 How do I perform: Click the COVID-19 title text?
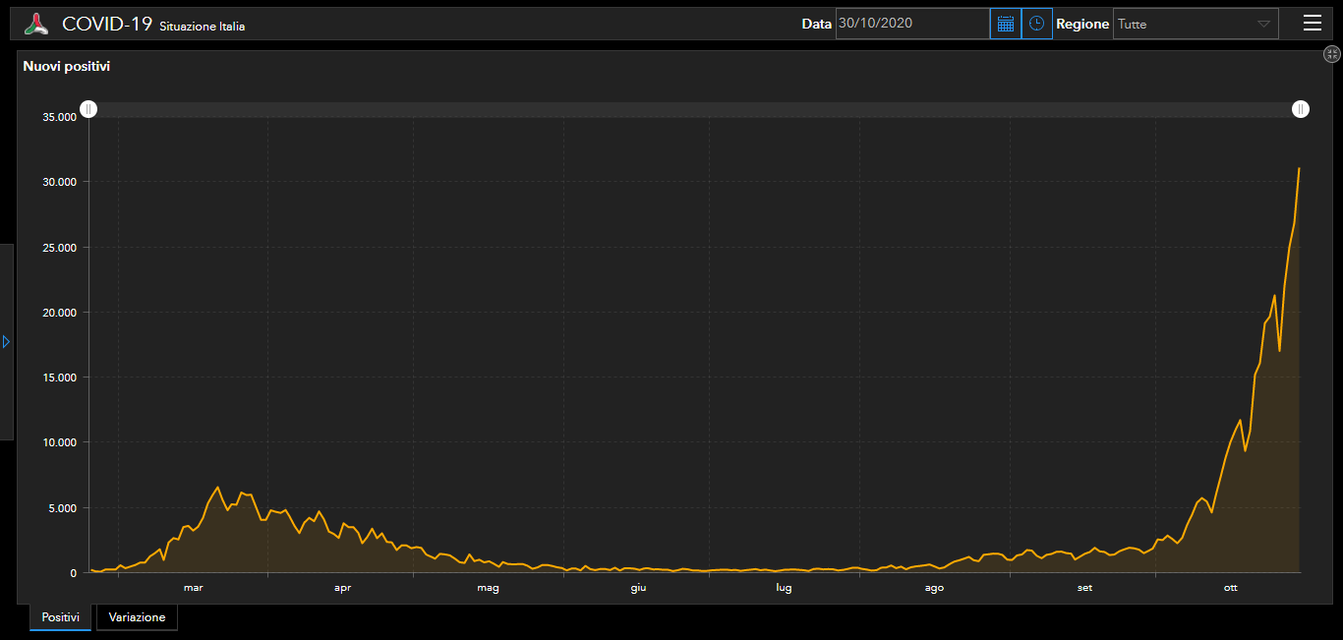(x=107, y=25)
